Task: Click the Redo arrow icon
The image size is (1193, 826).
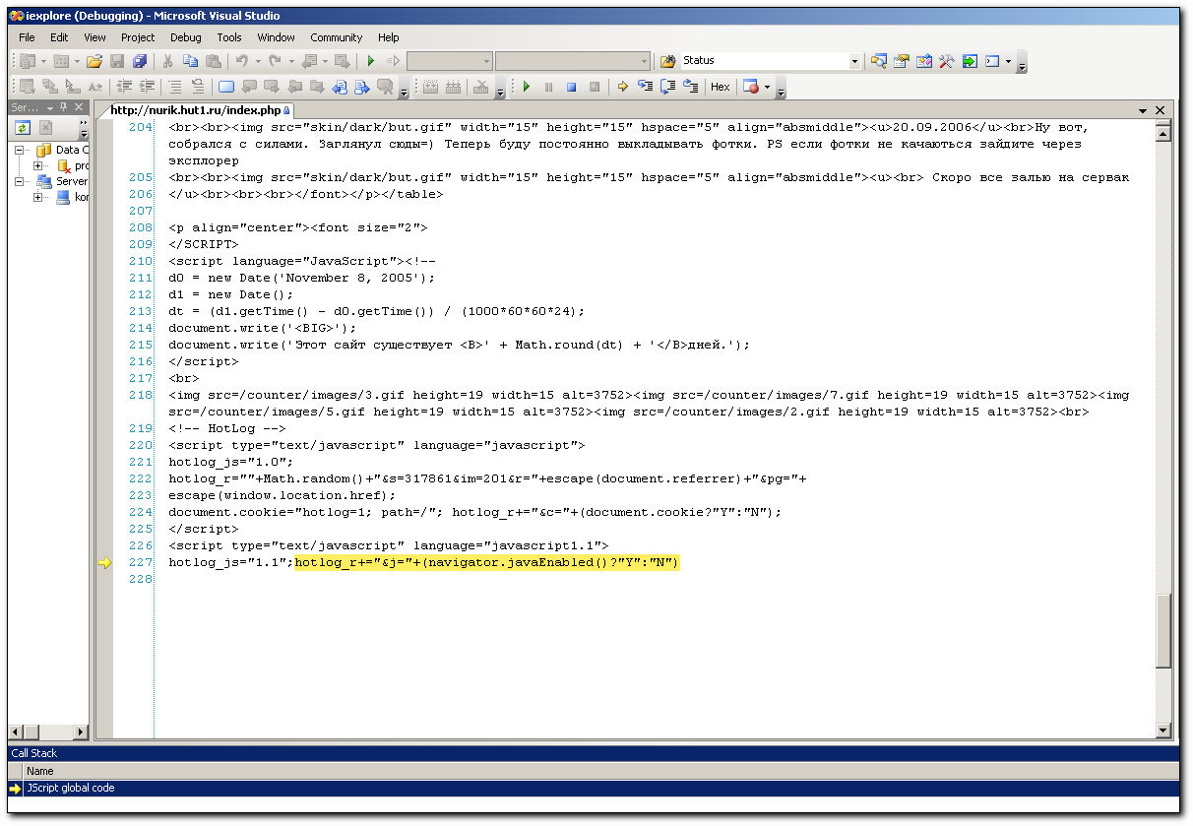Action: click(275, 61)
